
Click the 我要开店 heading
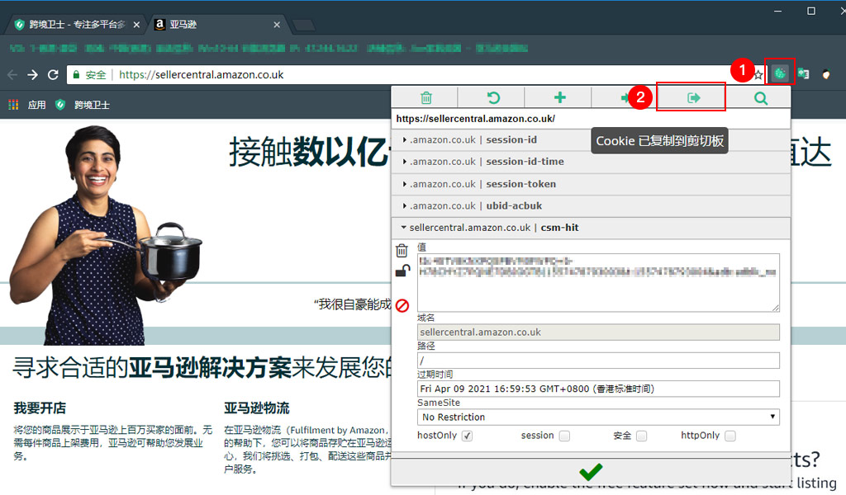click(40, 408)
